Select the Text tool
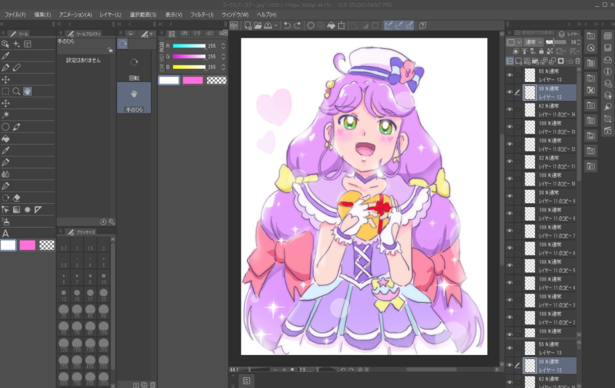Screen dimensions: 615x388 click(6, 233)
